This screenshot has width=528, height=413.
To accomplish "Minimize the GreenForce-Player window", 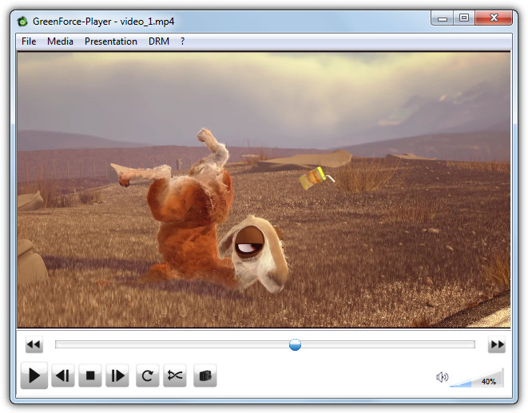I will pyautogui.click(x=443, y=18).
